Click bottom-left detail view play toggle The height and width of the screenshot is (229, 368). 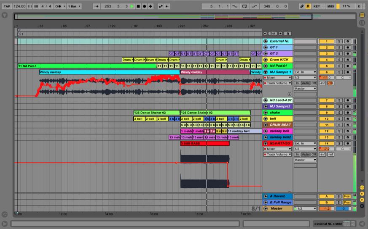[x=5, y=224]
